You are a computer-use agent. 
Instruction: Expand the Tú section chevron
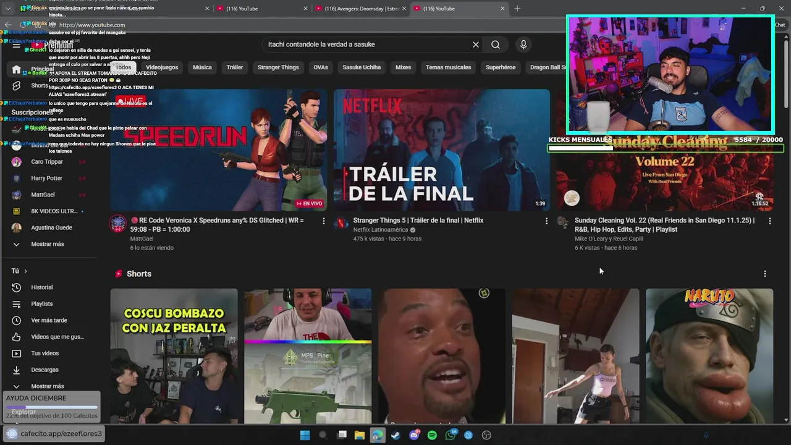[25, 271]
